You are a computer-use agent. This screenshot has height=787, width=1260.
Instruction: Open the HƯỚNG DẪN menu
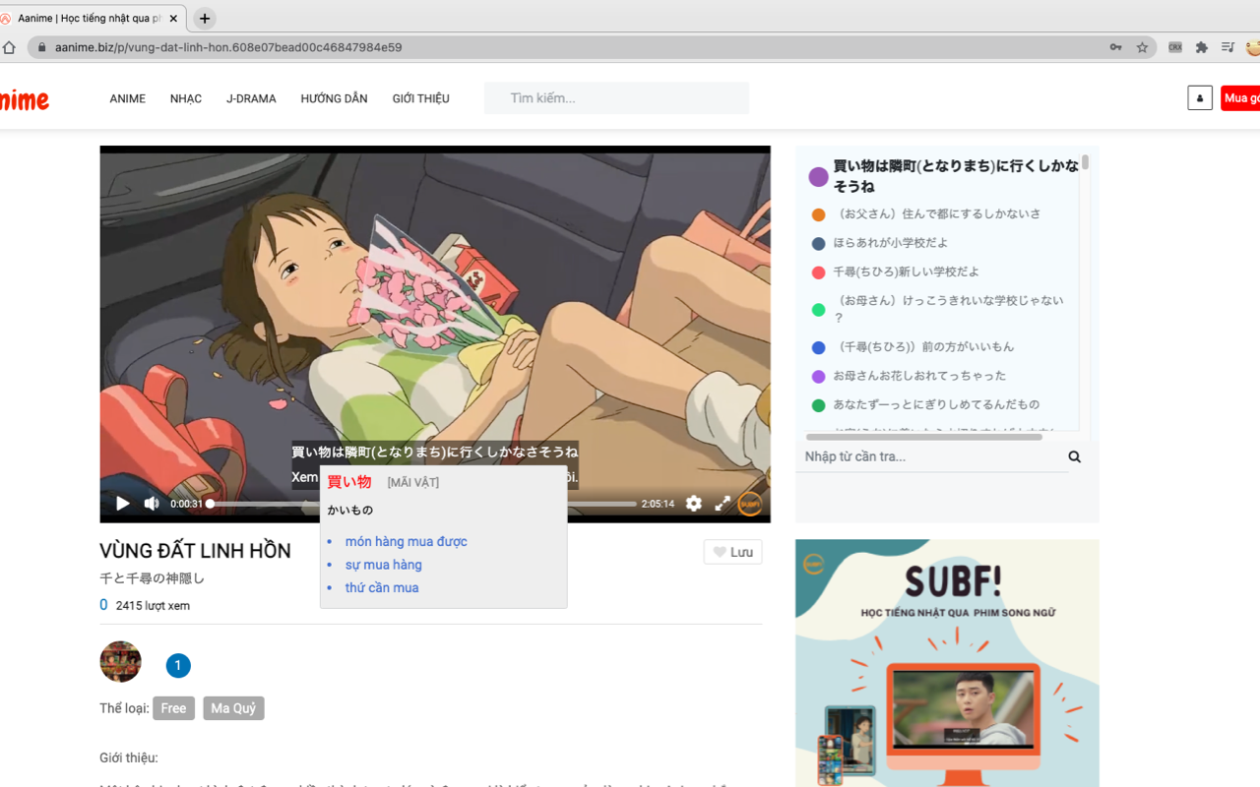tap(334, 98)
